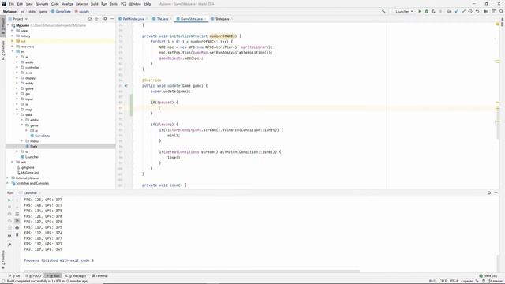Open the Terminal tool window
The image size is (505, 284).
100,275
